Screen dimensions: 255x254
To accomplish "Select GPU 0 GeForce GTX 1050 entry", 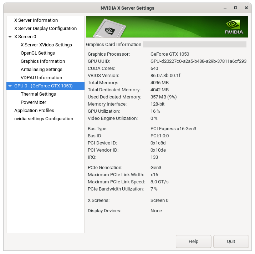I will pos(43,86).
